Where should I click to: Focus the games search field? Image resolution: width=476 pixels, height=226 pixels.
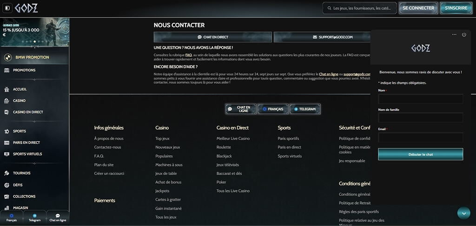coord(359,8)
